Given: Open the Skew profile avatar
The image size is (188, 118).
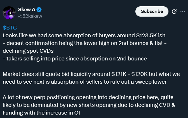Looking at the screenshot, I should pos(9,13).
